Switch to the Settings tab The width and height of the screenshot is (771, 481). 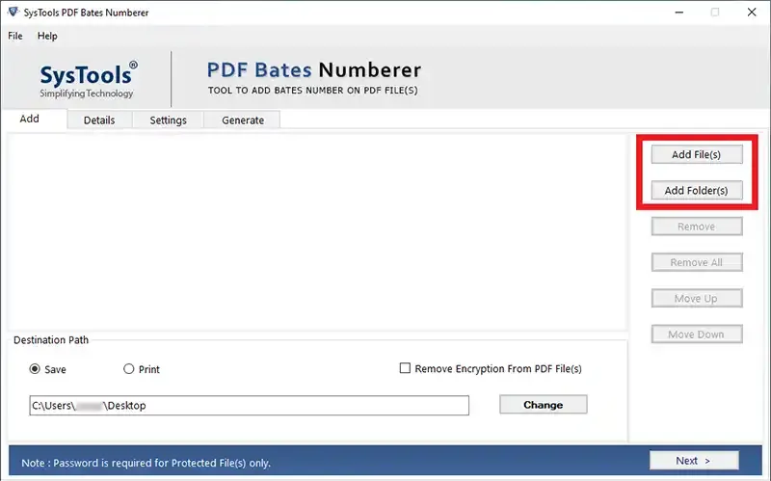pyautogui.click(x=168, y=120)
